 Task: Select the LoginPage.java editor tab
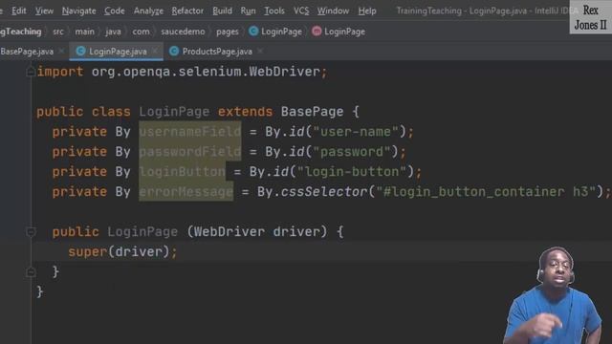click(x=118, y=52)
